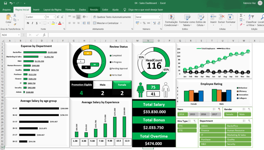This screenshot has height=150, width=264.
Task: Toggle bold with the N button
Action: tap(28, 23)
